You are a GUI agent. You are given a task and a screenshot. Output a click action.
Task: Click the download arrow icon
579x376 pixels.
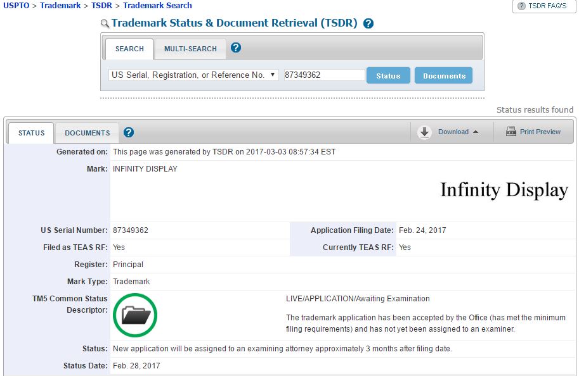(x=425, y=132)
